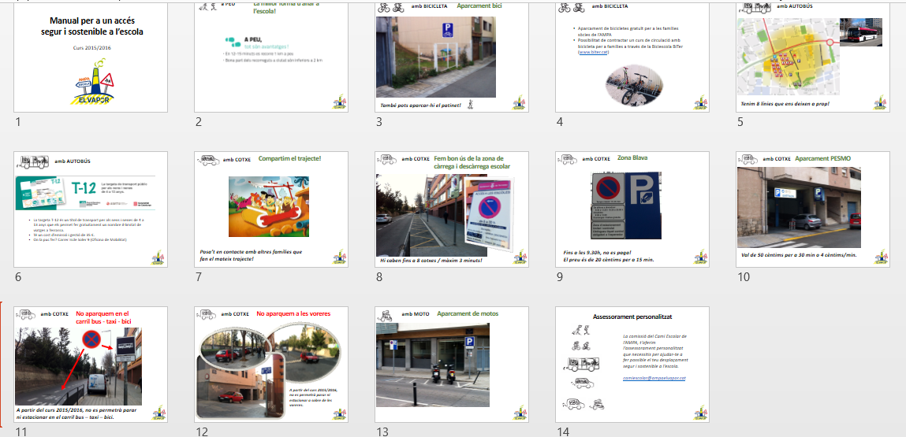Viewport: 906px width, 437px height.
Task: Click slide number label 13
Action: point(382,431)
